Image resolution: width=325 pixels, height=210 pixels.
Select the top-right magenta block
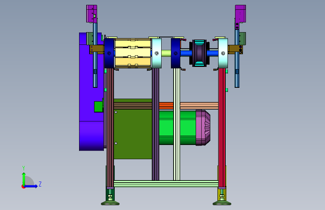(x=240, y=14)
